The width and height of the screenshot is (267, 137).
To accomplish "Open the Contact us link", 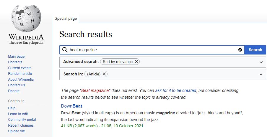I will coord(17,85).
